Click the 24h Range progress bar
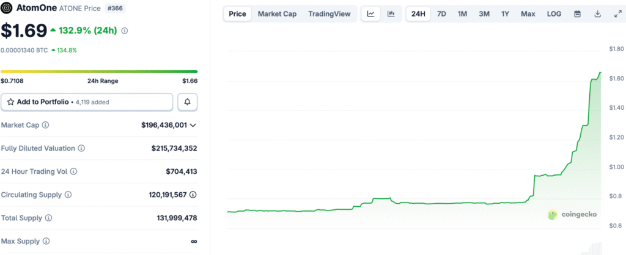Screen dimensions: 626x255 [99, 71]
